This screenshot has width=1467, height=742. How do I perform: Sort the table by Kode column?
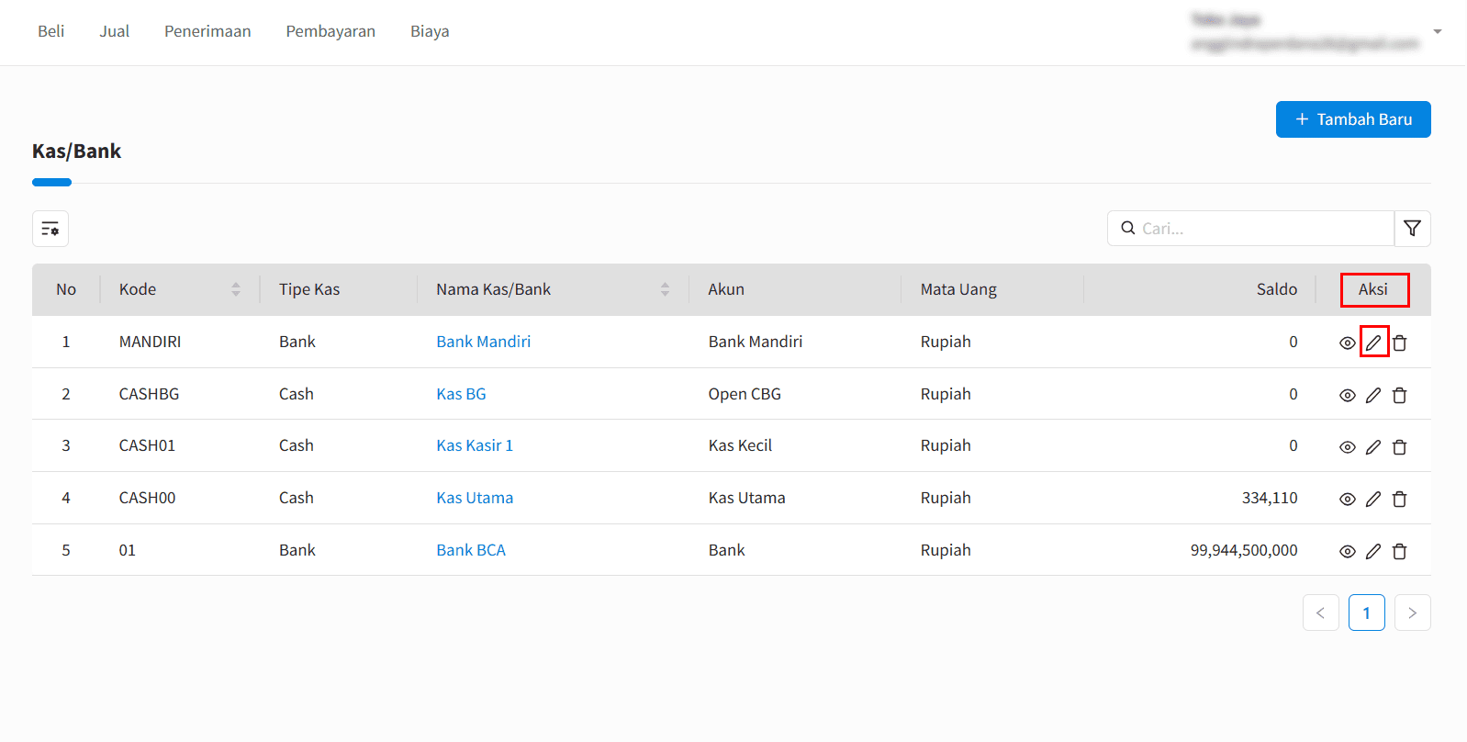coord(236,289)
